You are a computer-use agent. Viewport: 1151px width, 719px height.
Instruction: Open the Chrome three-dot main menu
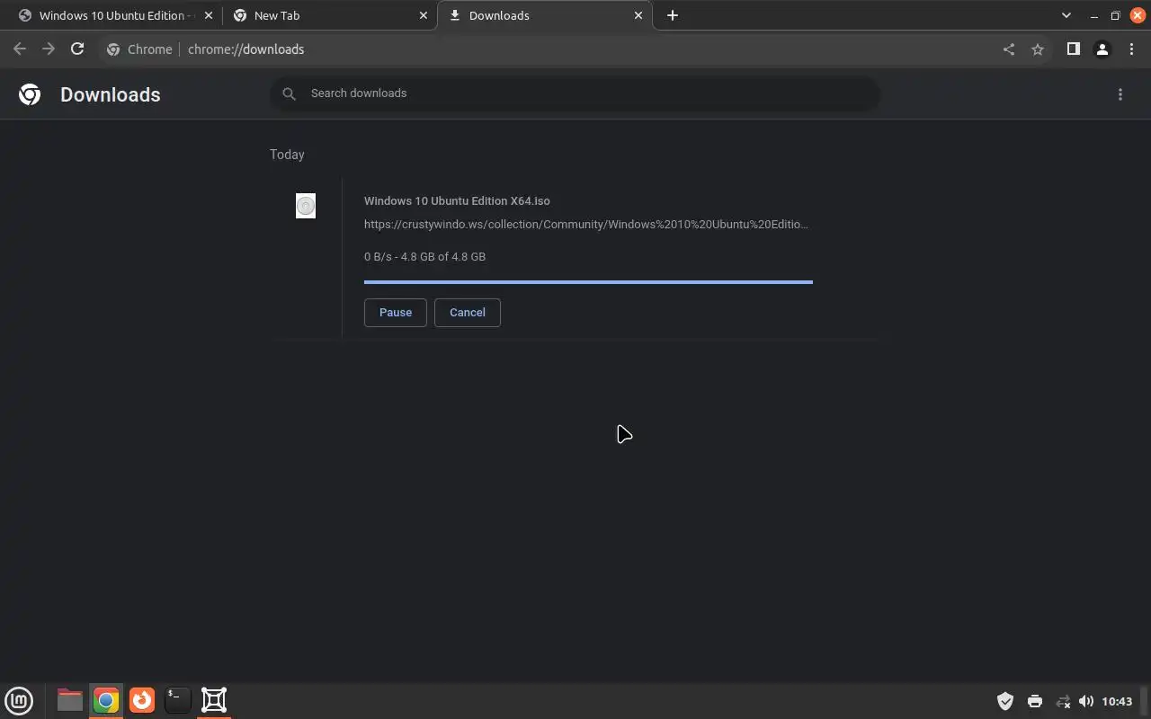pyautogui.click(x=1131, y=49)
